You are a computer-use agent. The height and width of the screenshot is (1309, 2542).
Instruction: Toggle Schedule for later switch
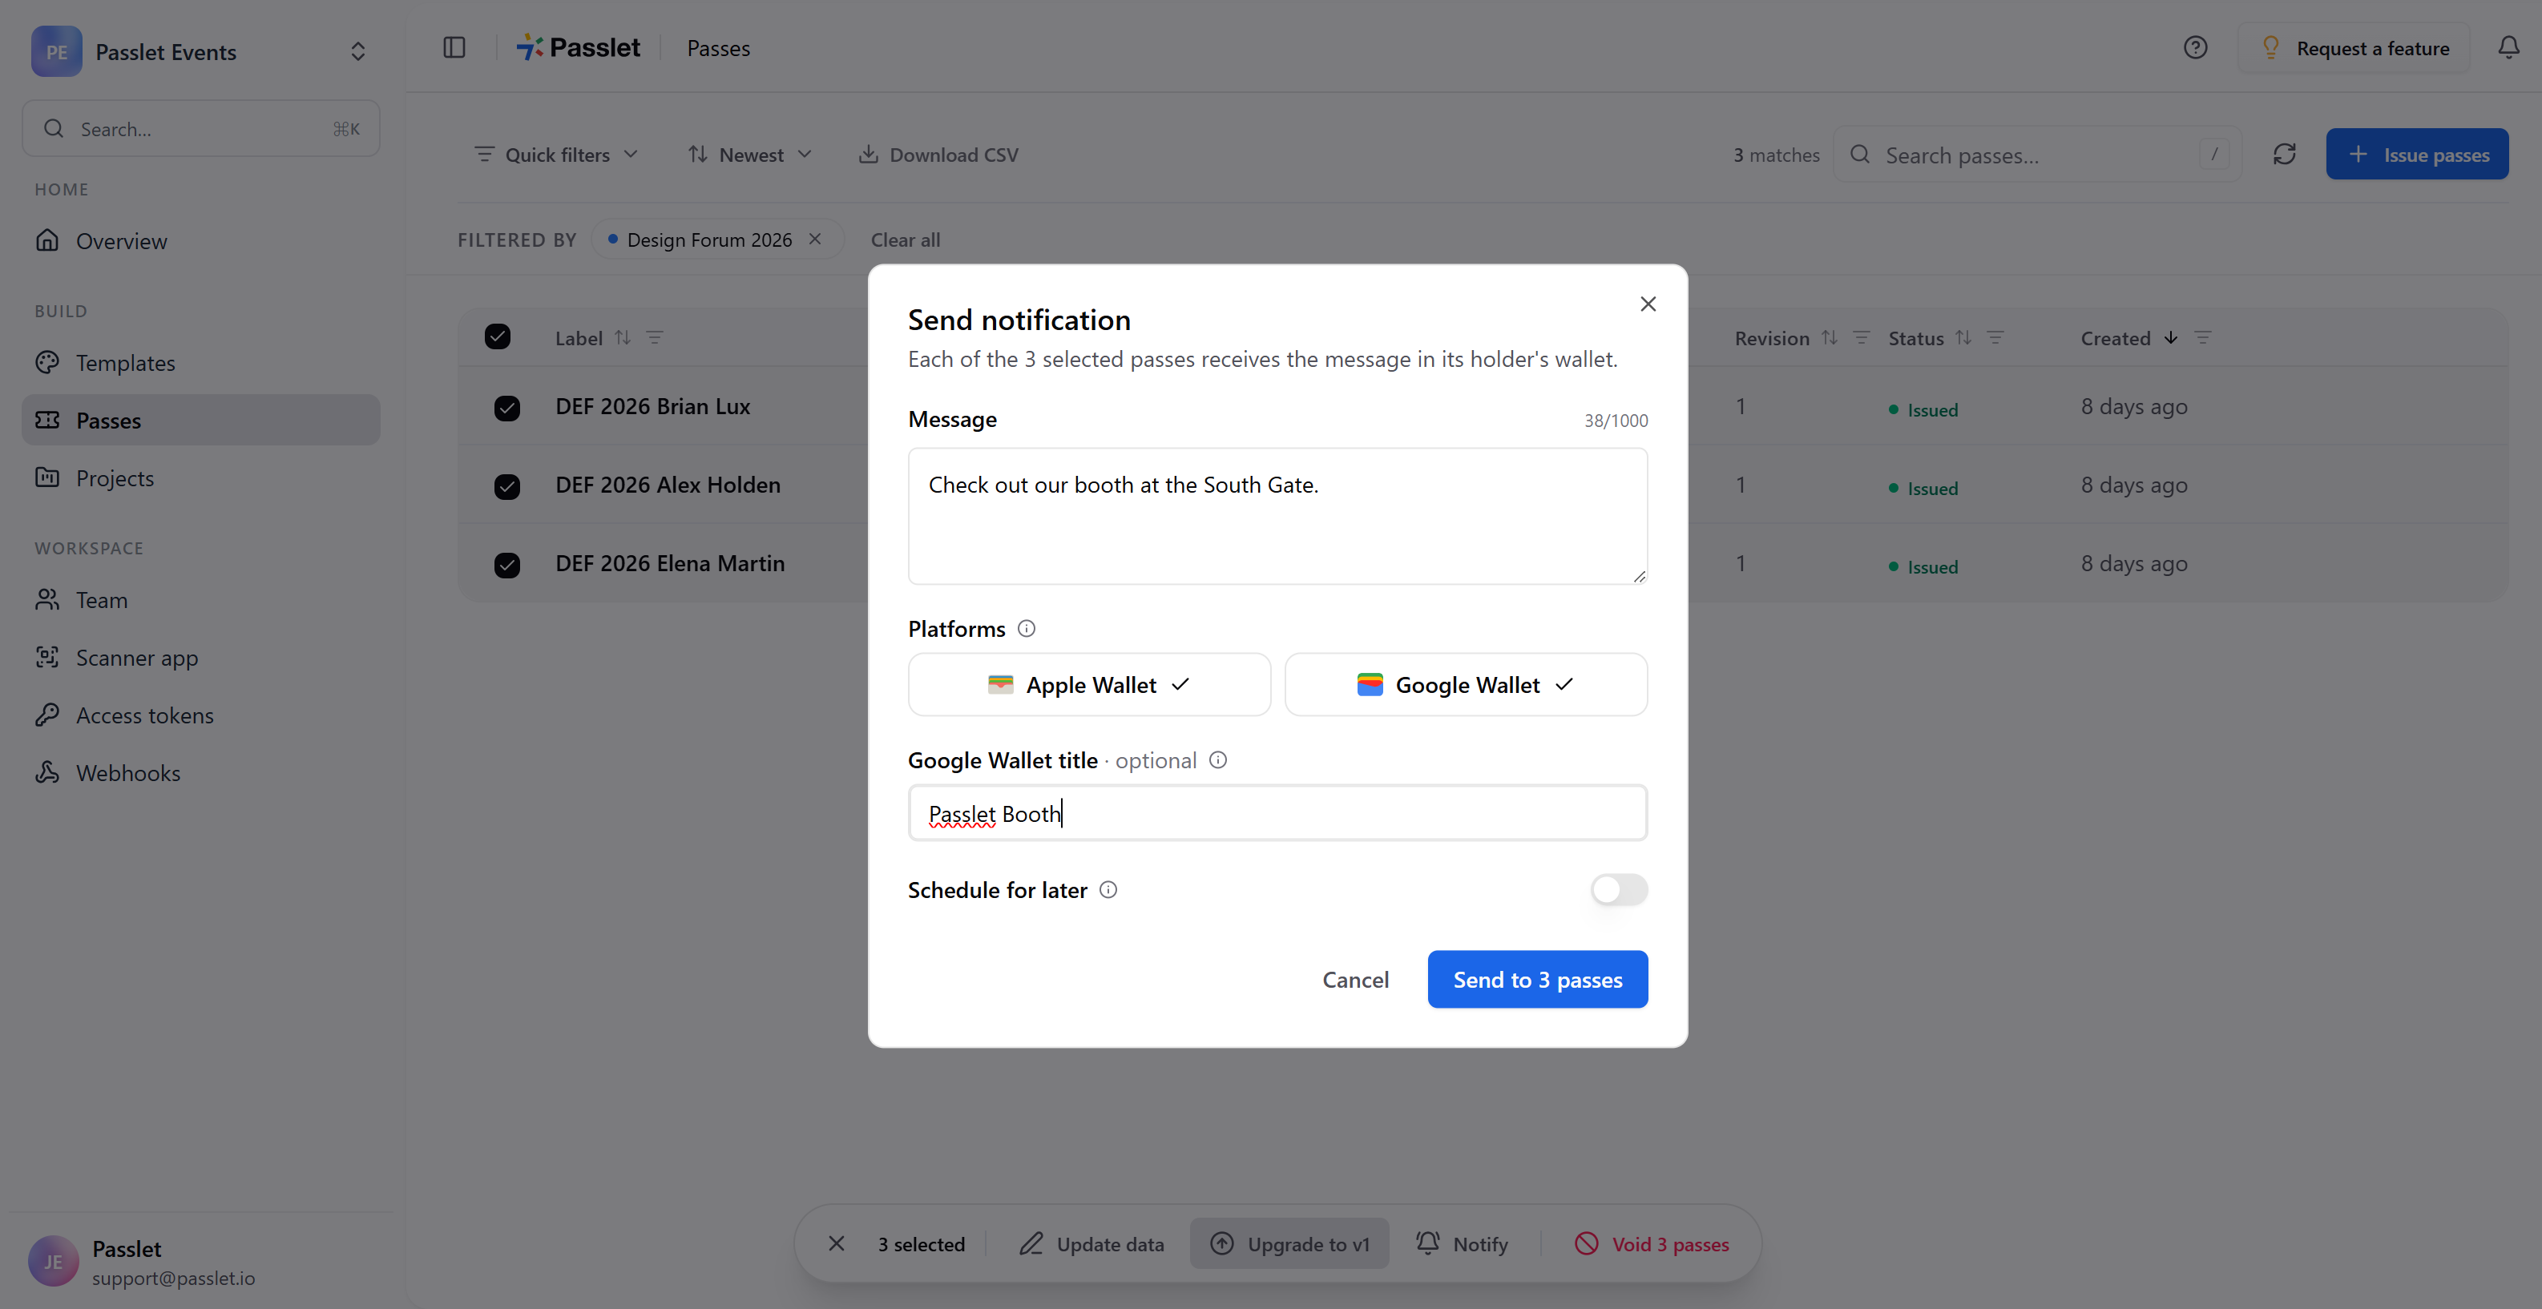coord(1618,890)
